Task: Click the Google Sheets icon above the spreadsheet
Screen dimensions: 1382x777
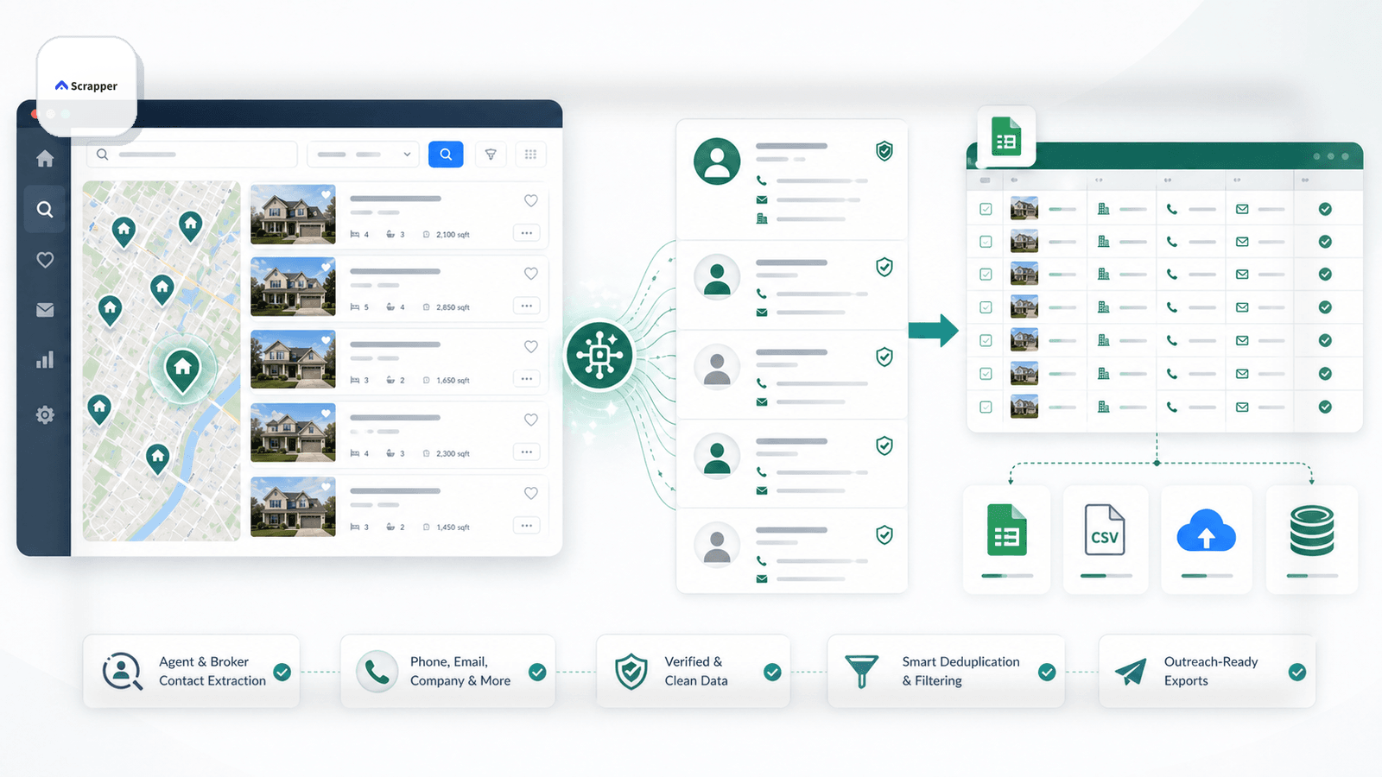Action: (x=1006, y=137)
